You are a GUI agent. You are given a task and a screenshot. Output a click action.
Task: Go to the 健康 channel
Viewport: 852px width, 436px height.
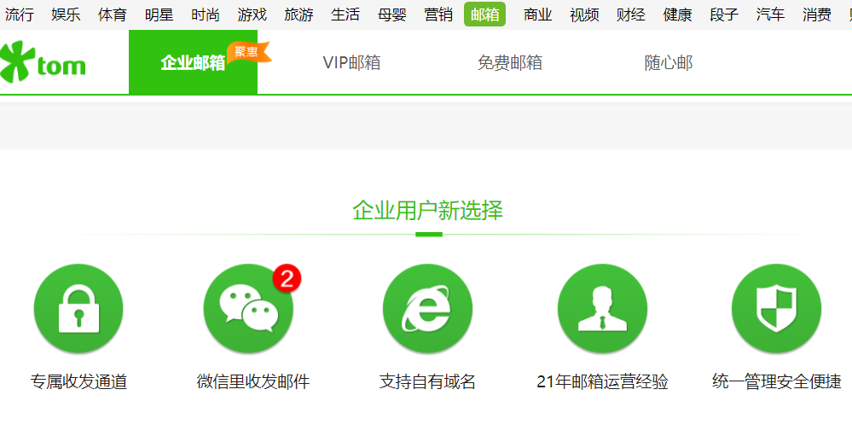coord(677,15)
